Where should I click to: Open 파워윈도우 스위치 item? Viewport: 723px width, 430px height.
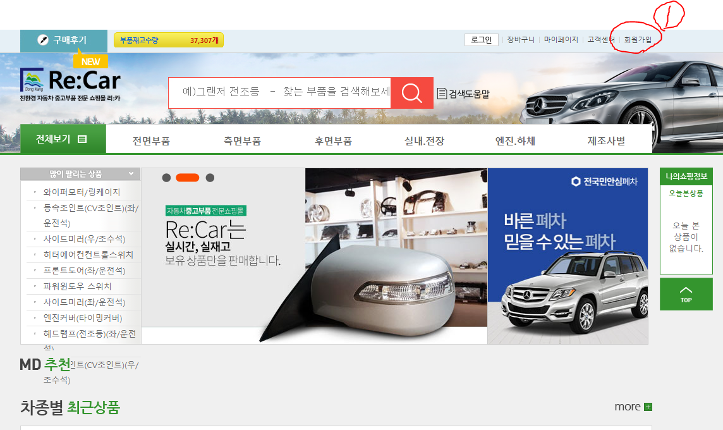tap(78, 286)
